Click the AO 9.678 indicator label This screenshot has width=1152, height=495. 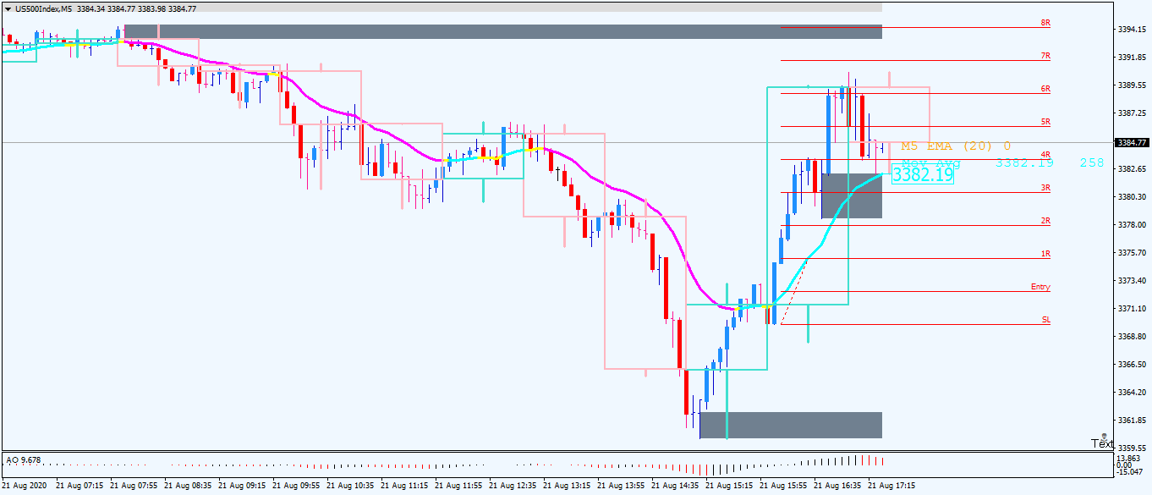23,460
